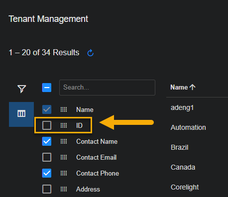Open the Automation tenant row
The height and width of the screenshot is (197, 228).
point(188,127)
